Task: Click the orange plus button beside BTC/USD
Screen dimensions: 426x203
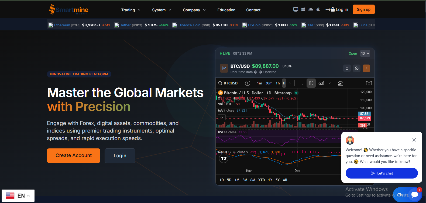Action: [x=366, y=68]
